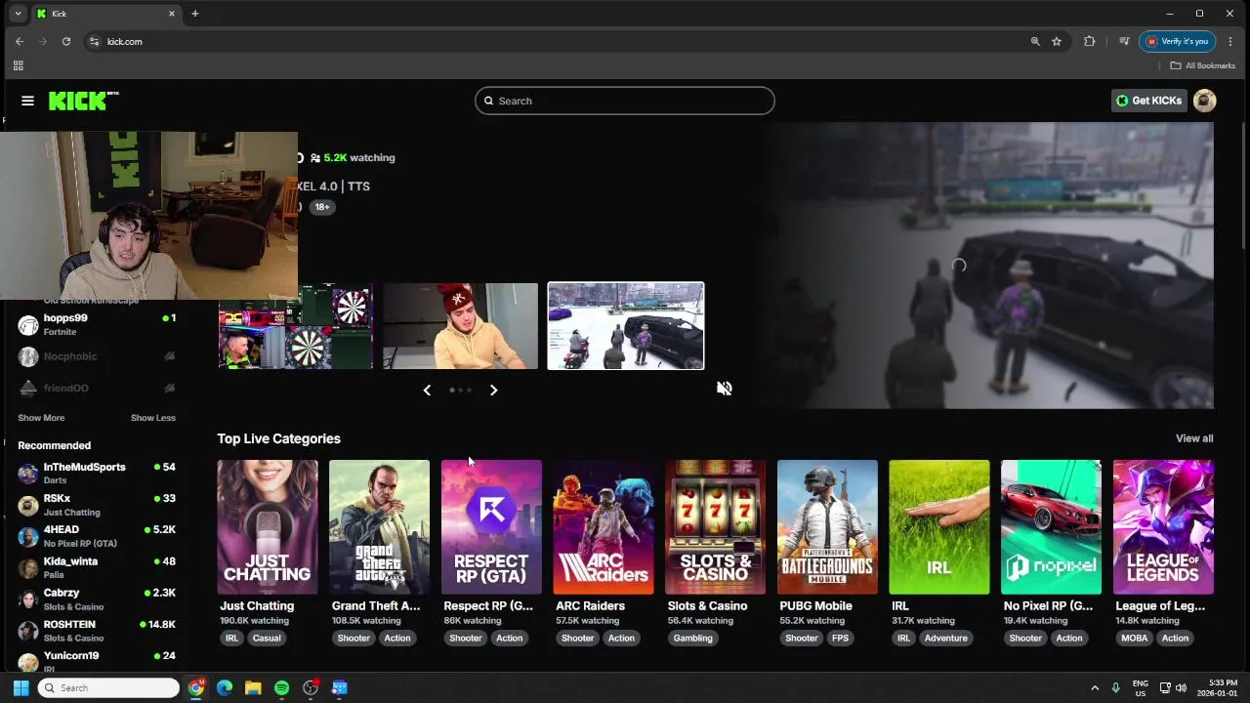The width and height of the screenshot is (1250, 703).
Task: Open the user profile avatar menu
Action: (1204, 101)
